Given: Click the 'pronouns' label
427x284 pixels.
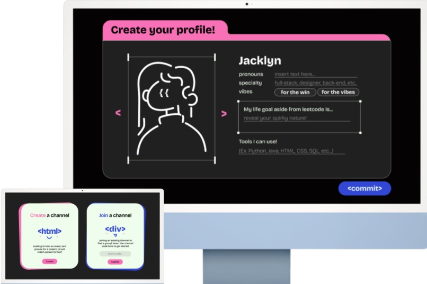Looking at the screenshot, I should point(251,74).
